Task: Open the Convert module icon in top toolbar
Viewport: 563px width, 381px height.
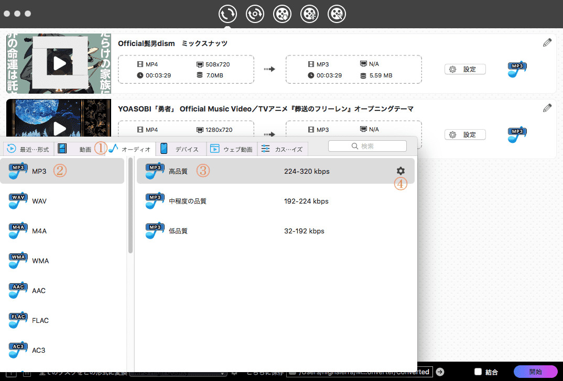Action: click(x=228, y=14)
